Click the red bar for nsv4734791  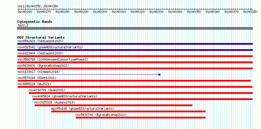point(141,93)
